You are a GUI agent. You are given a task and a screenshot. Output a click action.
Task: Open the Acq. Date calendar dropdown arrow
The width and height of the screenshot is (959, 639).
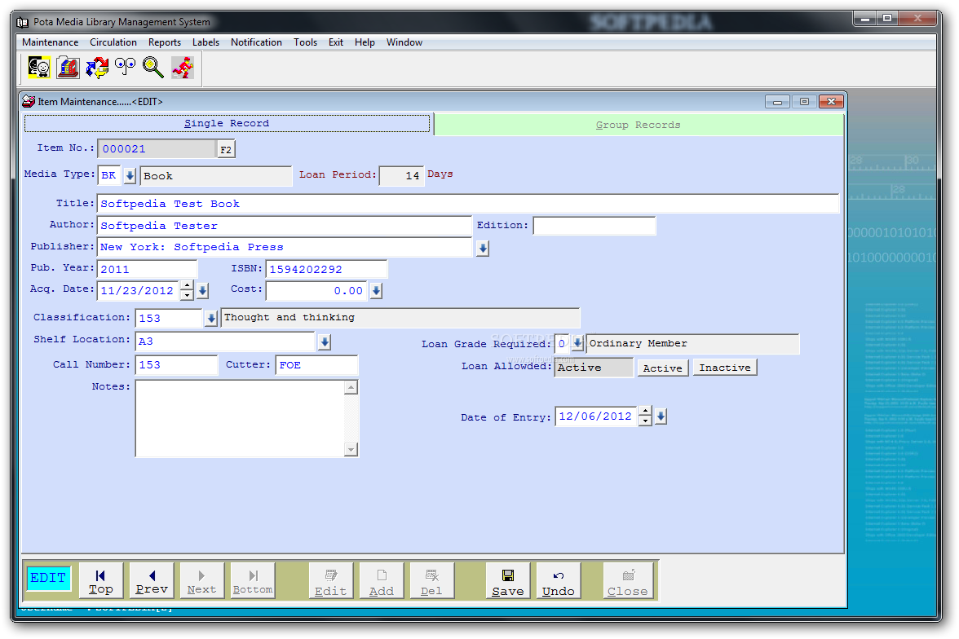[203, 291]
